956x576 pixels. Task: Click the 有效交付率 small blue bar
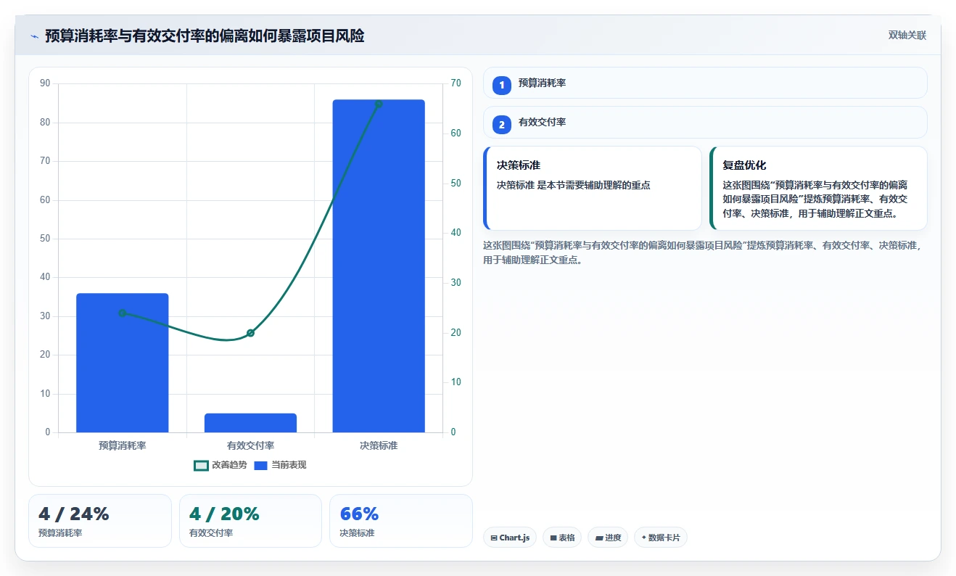pos(250,423)
